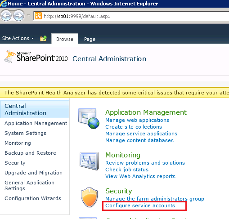Switch to the Browse tab
229x219 pixels.
(65, 39)
